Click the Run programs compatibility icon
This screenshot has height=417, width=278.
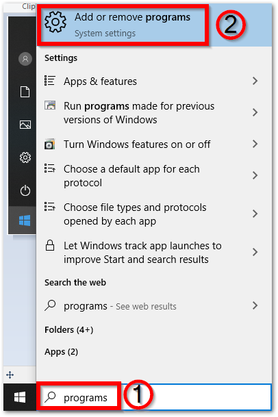50,105
